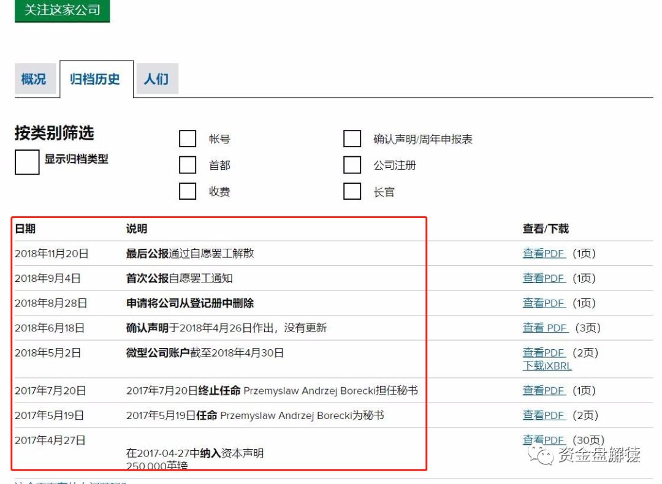View the micro company accounts PDF
Screen dimensions: 662x484
pos(544,353)
